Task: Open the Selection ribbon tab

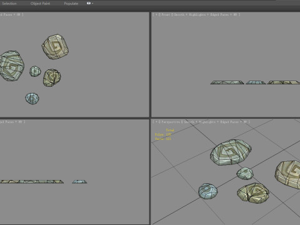Action: coord(9,3)
